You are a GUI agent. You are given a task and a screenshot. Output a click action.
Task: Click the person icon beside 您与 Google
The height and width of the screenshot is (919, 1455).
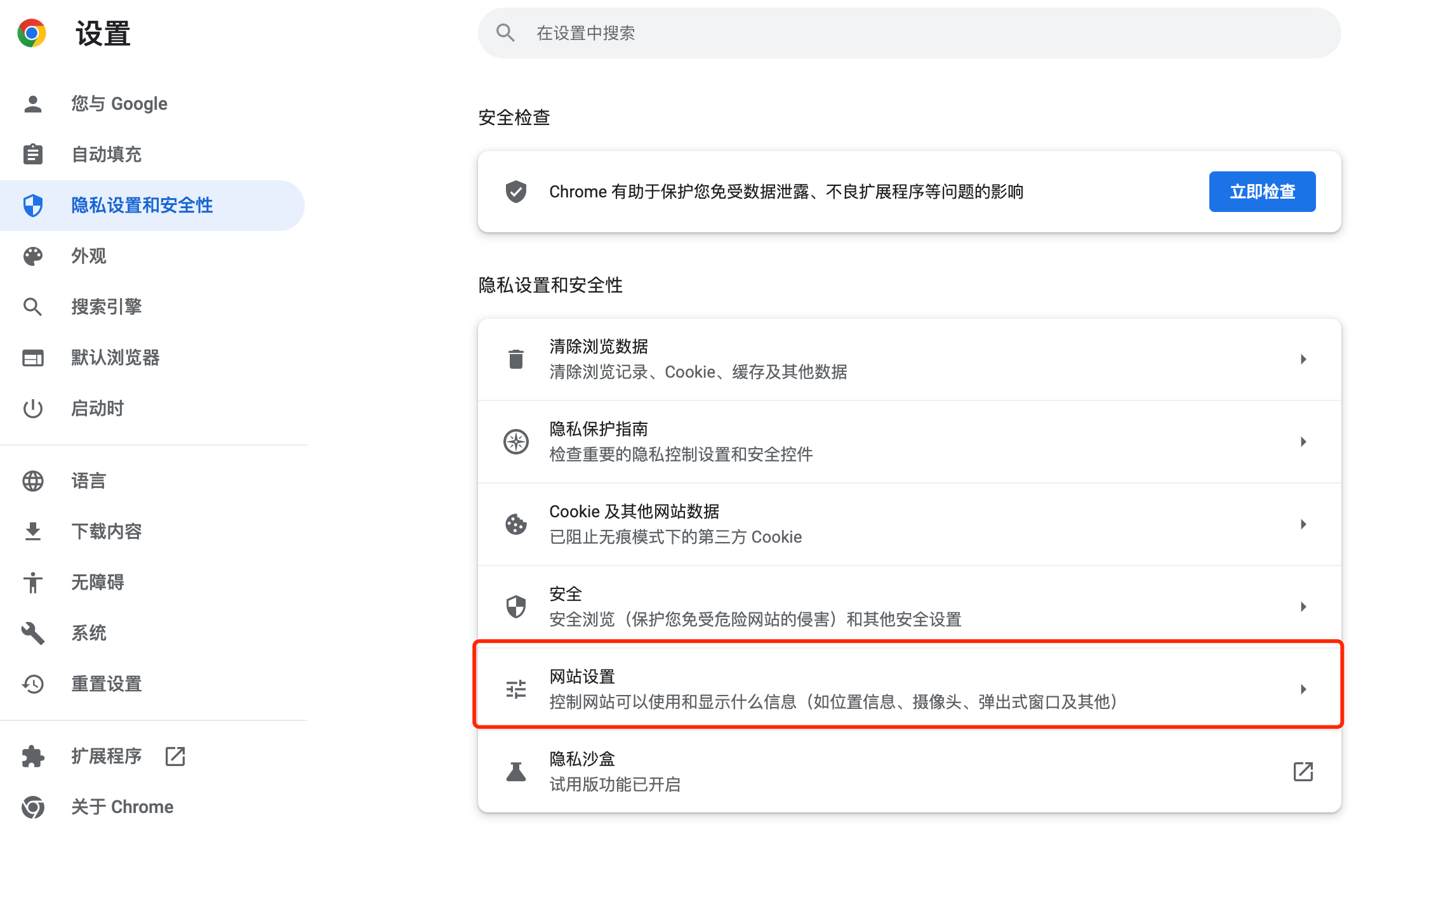click(32, 103)
